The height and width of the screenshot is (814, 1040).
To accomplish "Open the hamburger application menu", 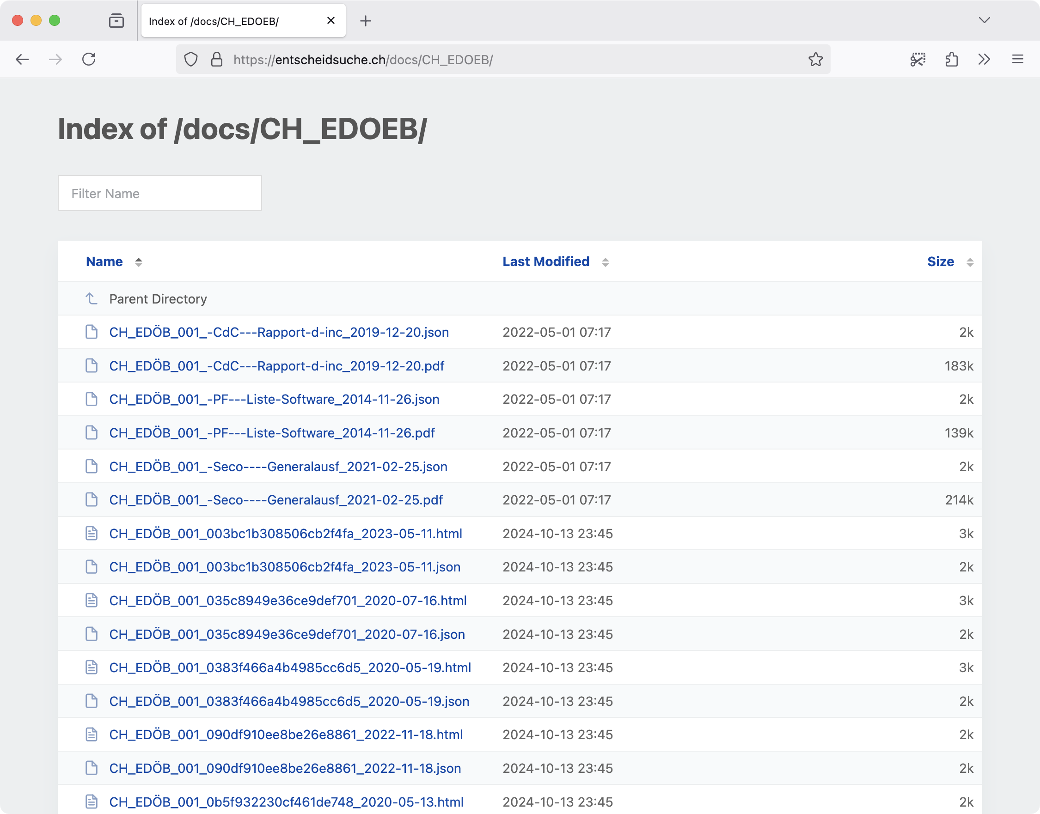I will coord(1018,59).
